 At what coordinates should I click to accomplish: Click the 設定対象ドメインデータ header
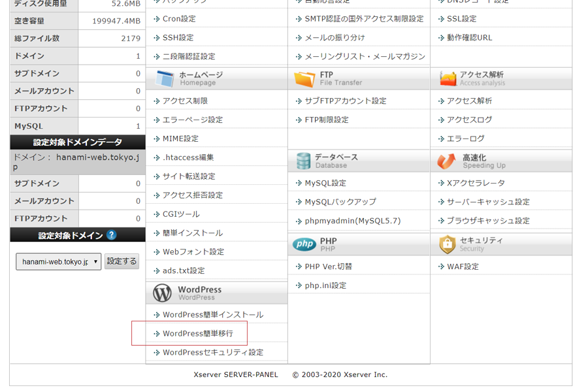pyautogui.click(x=78, y=142)
